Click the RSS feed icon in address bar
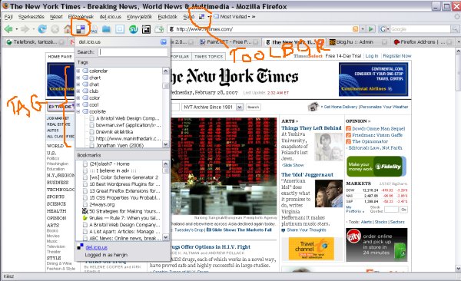The width and height of the screenshot is (461, 281). click(355, 29)
